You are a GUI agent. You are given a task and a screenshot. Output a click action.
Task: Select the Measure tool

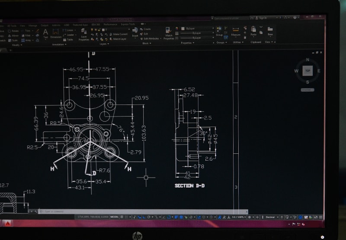tap(236, 31)
